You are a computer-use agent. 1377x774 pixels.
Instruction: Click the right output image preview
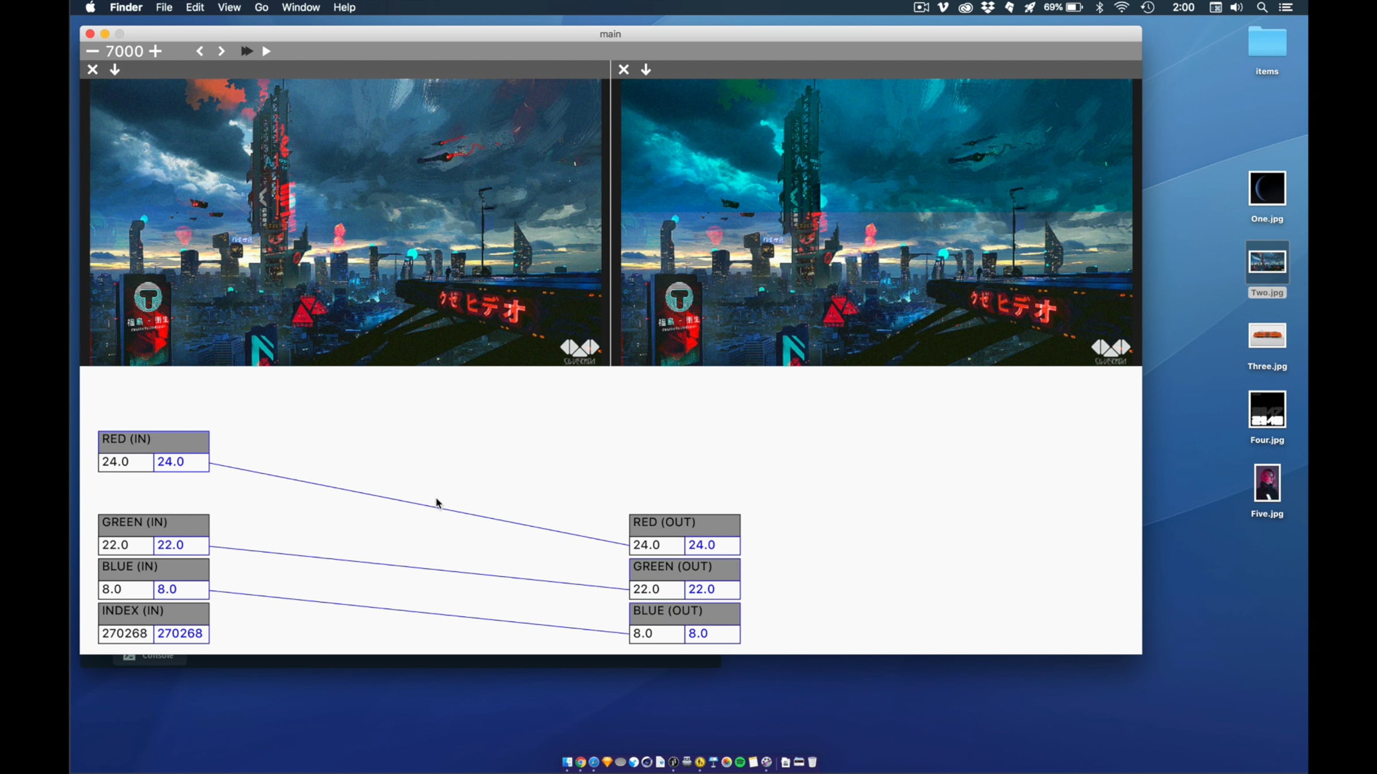pyautogui.click(x=877, y=222)
